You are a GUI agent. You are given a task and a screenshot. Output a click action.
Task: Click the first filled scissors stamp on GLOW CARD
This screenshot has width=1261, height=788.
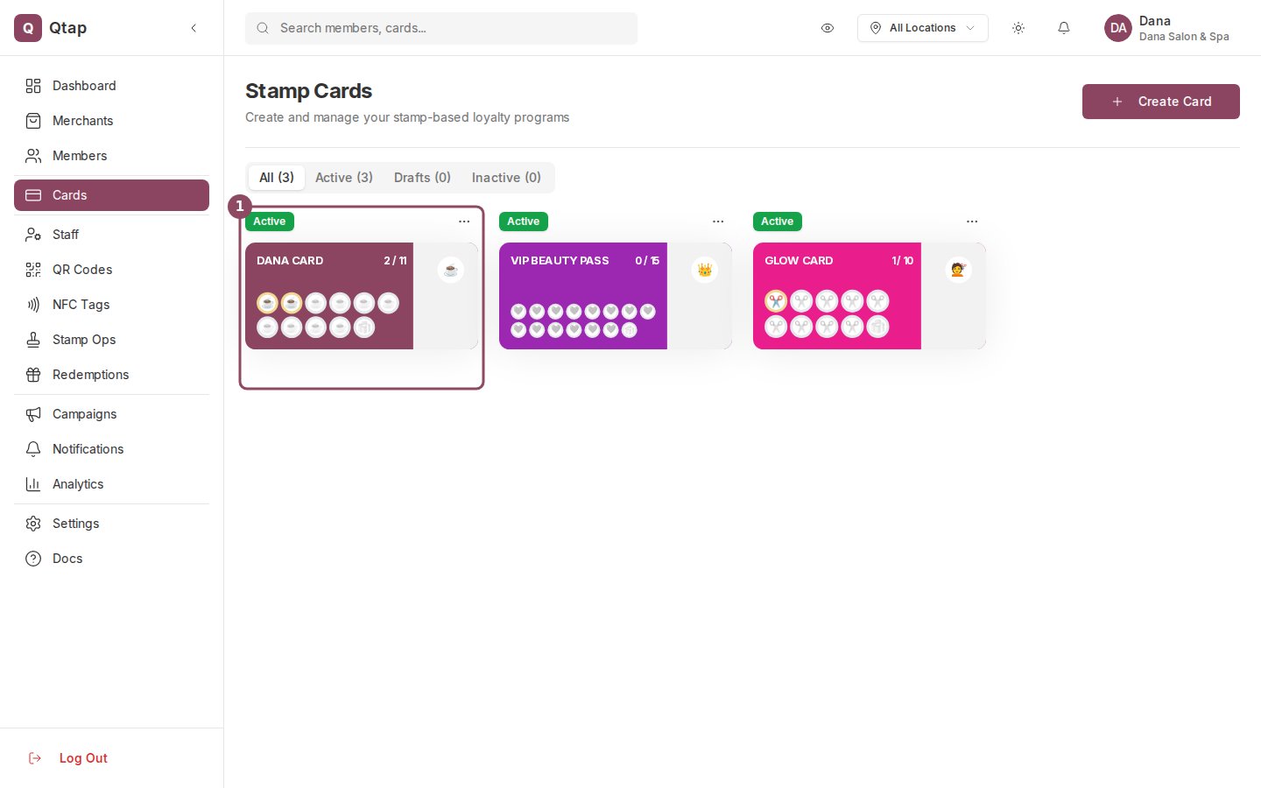[776, 301]
